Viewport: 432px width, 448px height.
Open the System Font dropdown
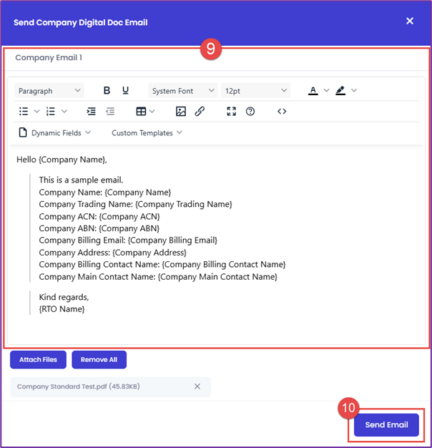coord(182,91)
